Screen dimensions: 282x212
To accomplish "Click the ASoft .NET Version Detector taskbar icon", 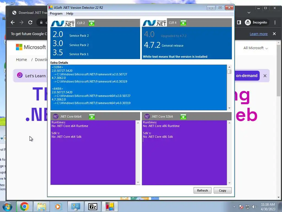I will click(110, 206).
